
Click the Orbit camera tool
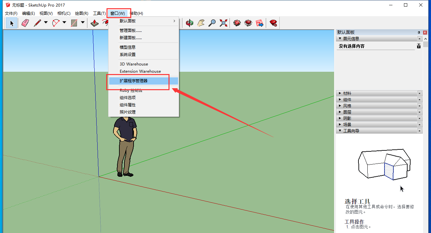click(189, 23)
